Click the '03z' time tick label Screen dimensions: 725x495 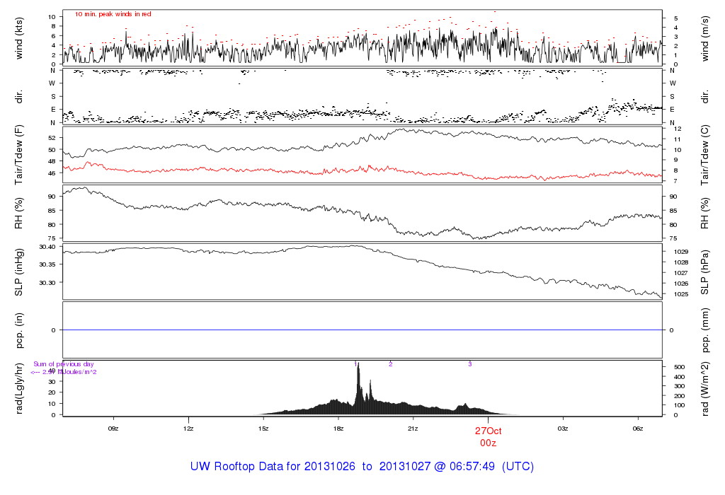(563, 429)
